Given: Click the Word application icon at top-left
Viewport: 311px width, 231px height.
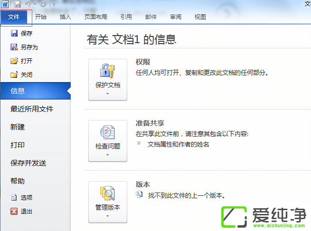Looking at the screenshot, I should (5, 4).
